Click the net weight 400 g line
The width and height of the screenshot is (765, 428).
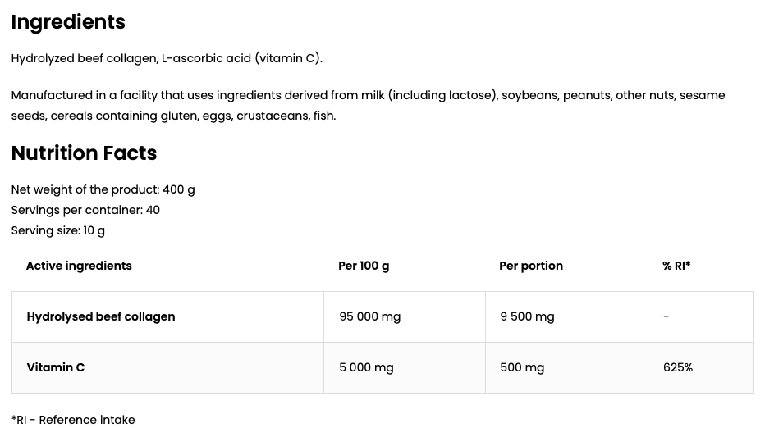pyautogui.click(x=103, y=189)
